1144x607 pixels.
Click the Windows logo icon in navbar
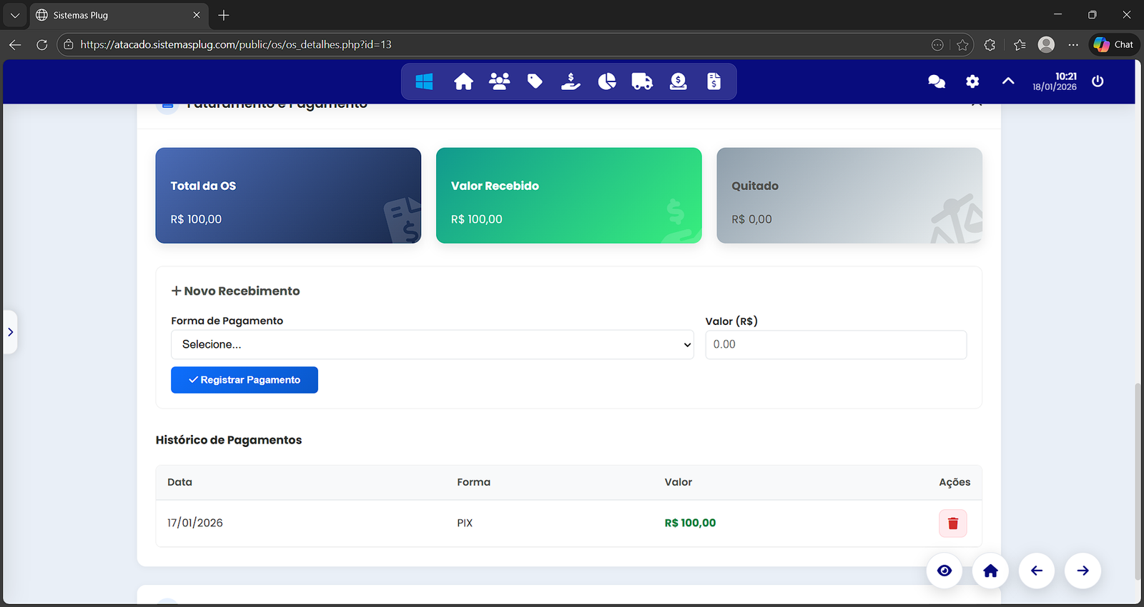[424, 81]
